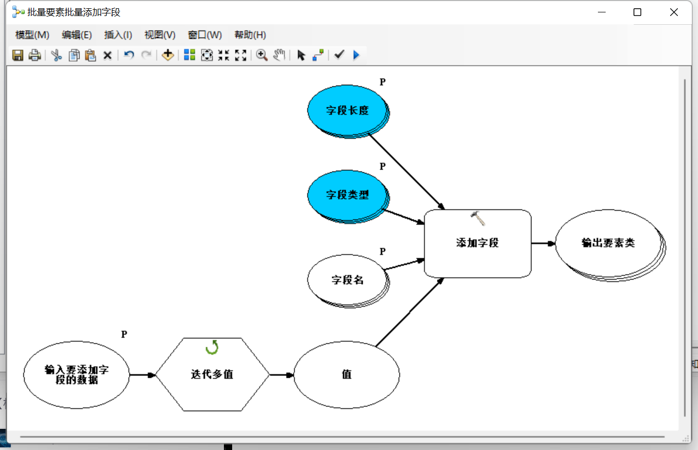Validate the entire model with checkmark
Viewport: 698px width, 450px height.
(x=339, y=55)
